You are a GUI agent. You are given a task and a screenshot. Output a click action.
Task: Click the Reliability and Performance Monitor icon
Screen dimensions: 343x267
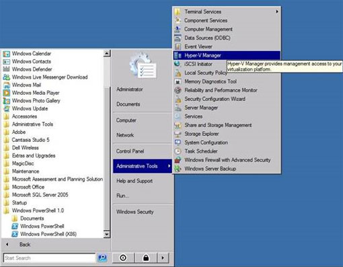tap(178, 90)
